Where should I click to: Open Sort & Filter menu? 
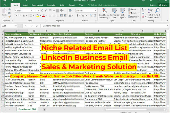pos(150,13)
